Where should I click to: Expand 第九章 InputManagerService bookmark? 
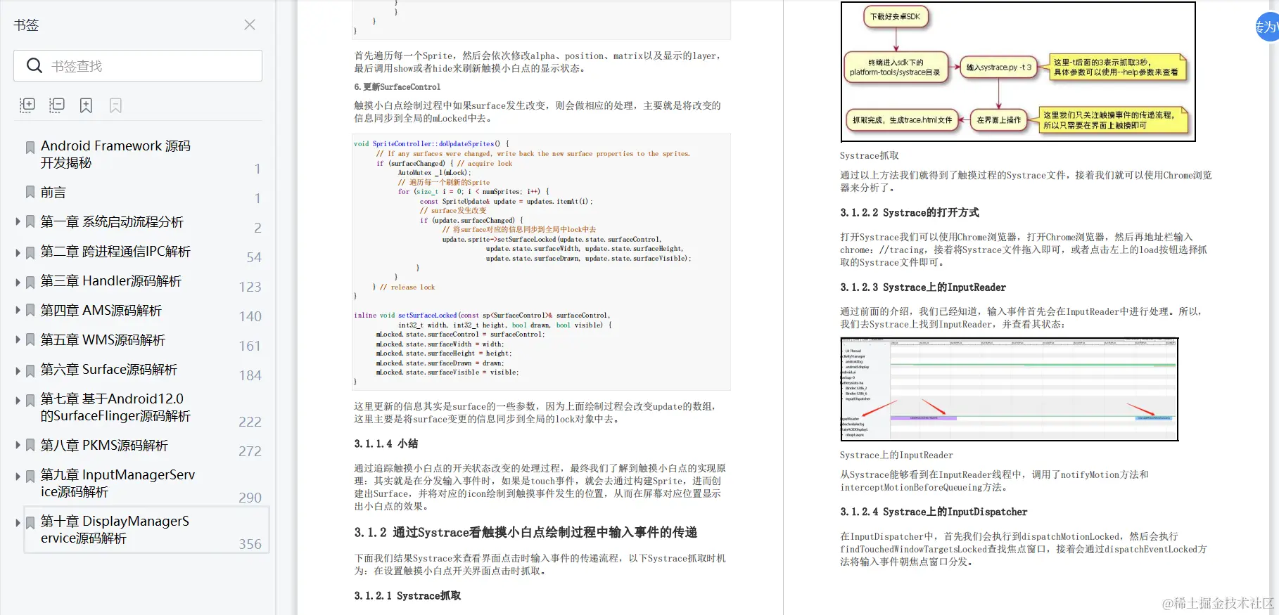tap(18, 476)
